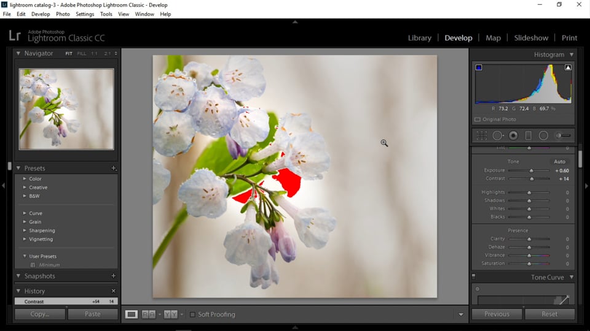
Task: Set Navigator zoom to FILL
Action: [x=81, y=54]
